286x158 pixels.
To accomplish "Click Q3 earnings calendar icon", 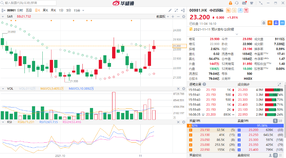I will (x=191, y=29).
